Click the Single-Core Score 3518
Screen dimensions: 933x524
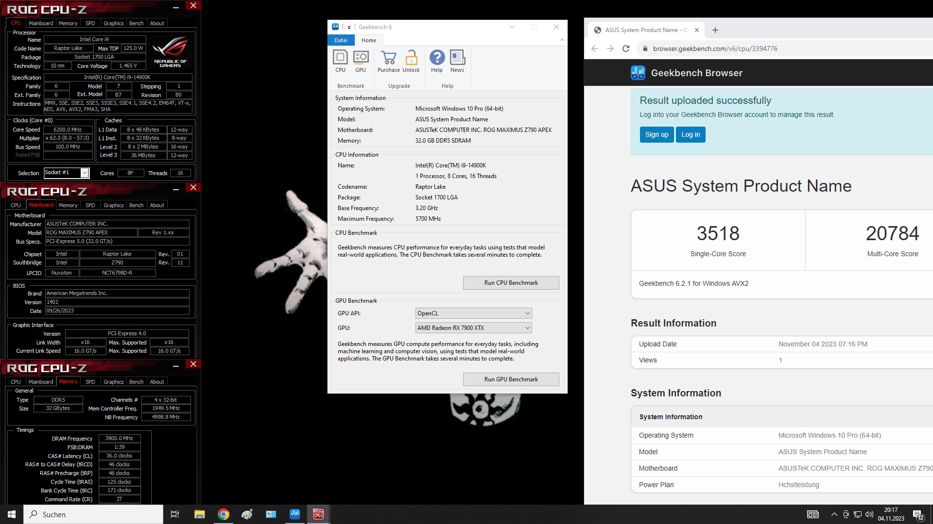click(718, 234)
